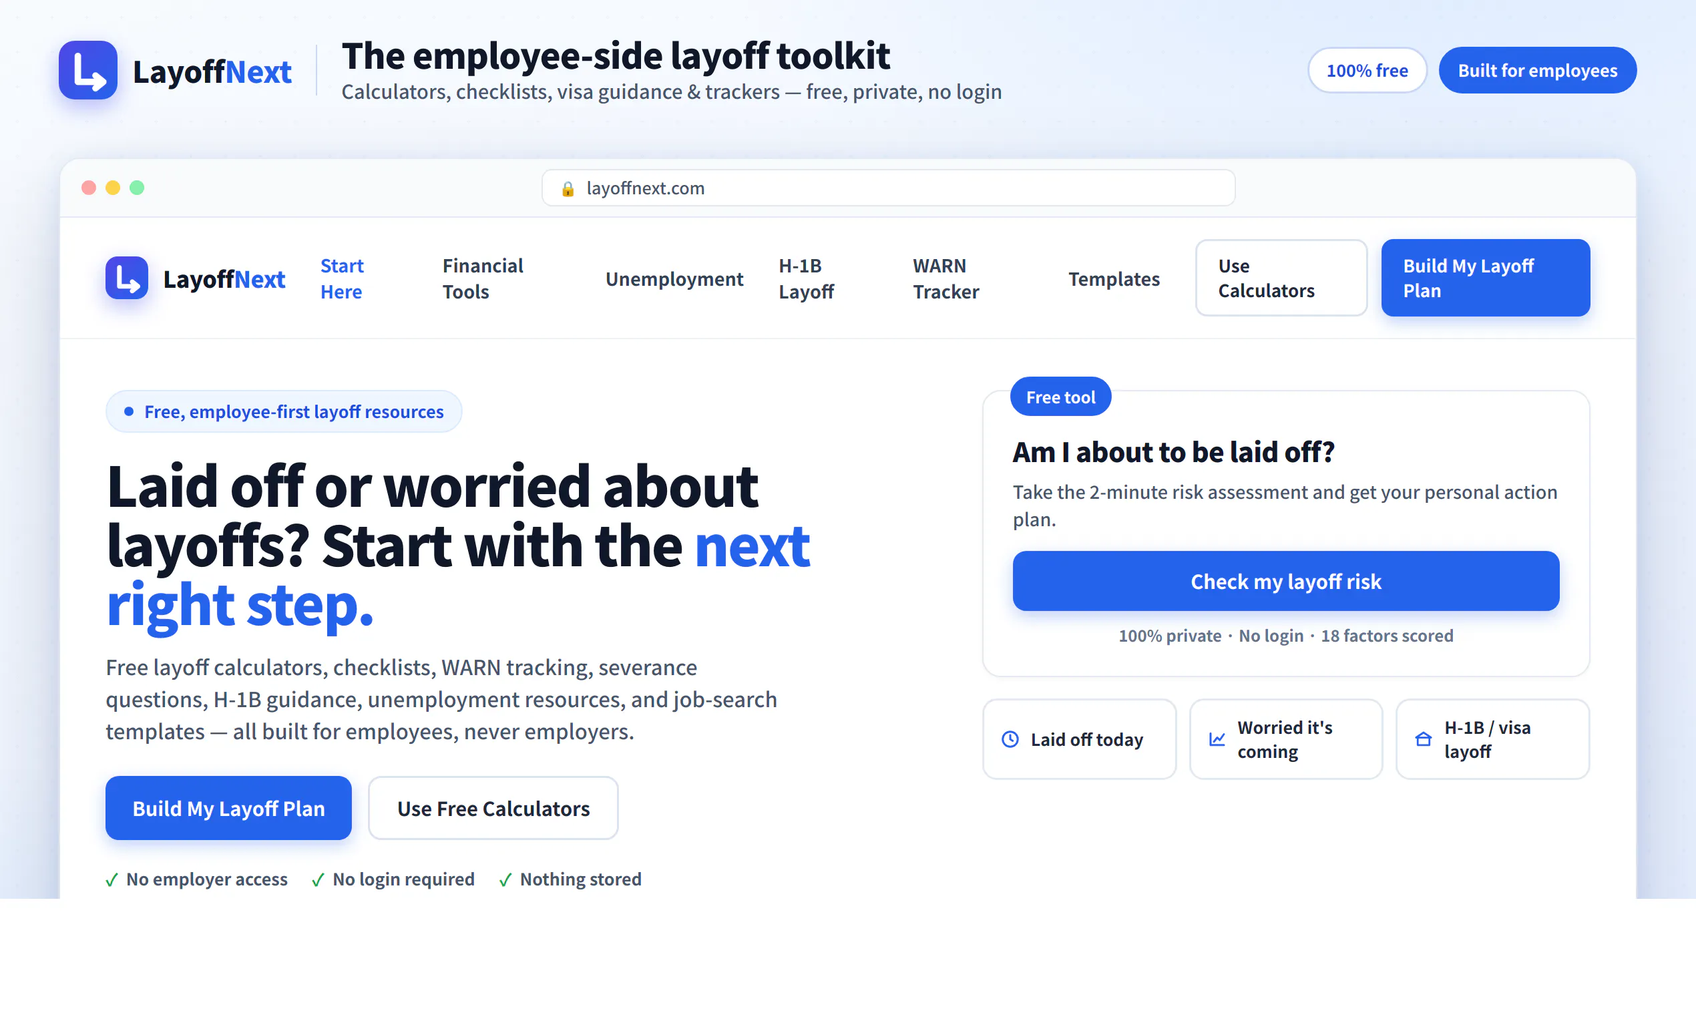This screenshot has height=1015, width=1696.
Task: Click Build My Layoff Plan in navbar
Action: [x=1486, y=278]
